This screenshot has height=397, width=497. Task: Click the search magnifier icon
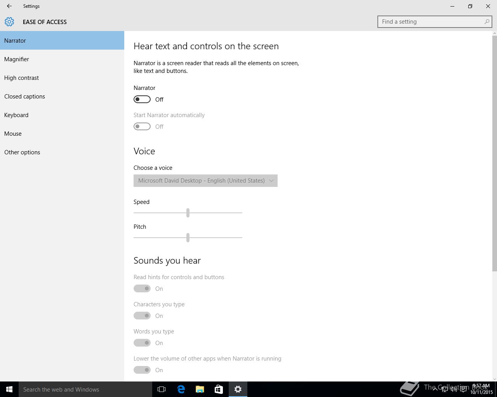click(x=487, y=22)
